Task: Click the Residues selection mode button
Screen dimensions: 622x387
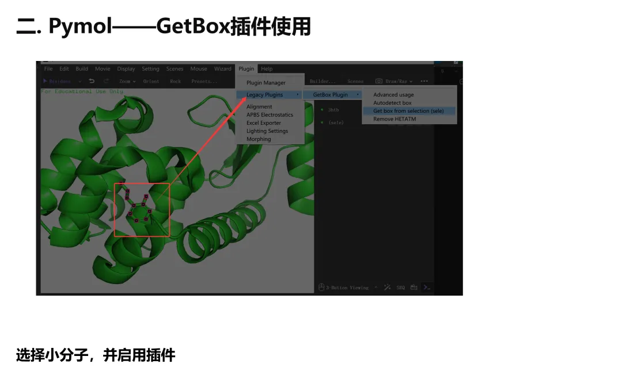Action: click(56, 81)
